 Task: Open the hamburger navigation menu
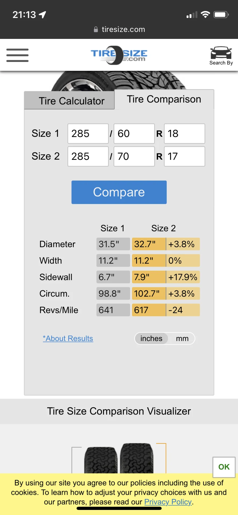tap(17, 55)
